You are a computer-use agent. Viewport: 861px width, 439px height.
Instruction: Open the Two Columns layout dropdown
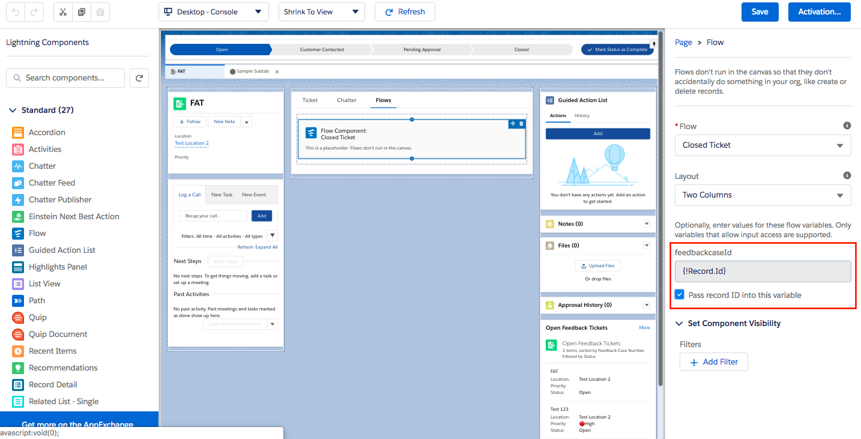[763, 195]
